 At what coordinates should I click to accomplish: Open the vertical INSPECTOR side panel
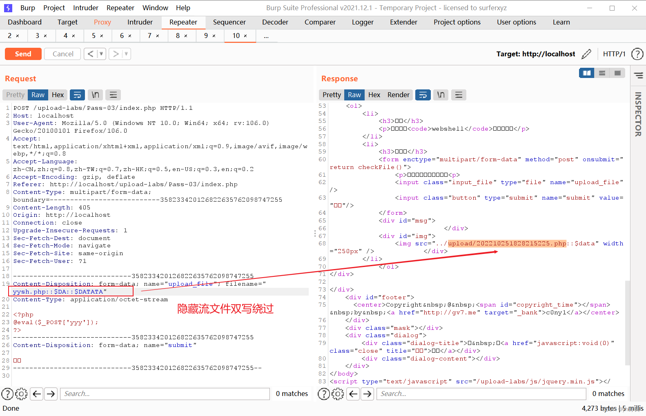click(x=638, y=114)
